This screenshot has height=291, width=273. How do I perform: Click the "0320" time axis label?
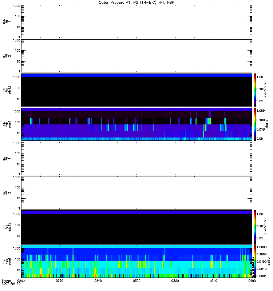click(175, 281)
